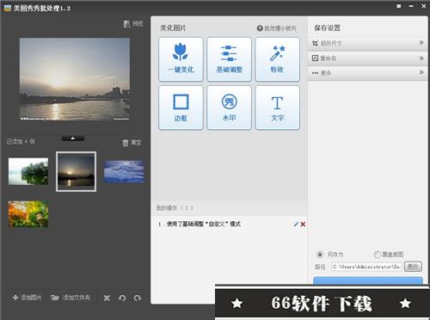Click the 添加图片 add pictures button
The width and height of the screenshot is (430, 320).
click(28, 298)
